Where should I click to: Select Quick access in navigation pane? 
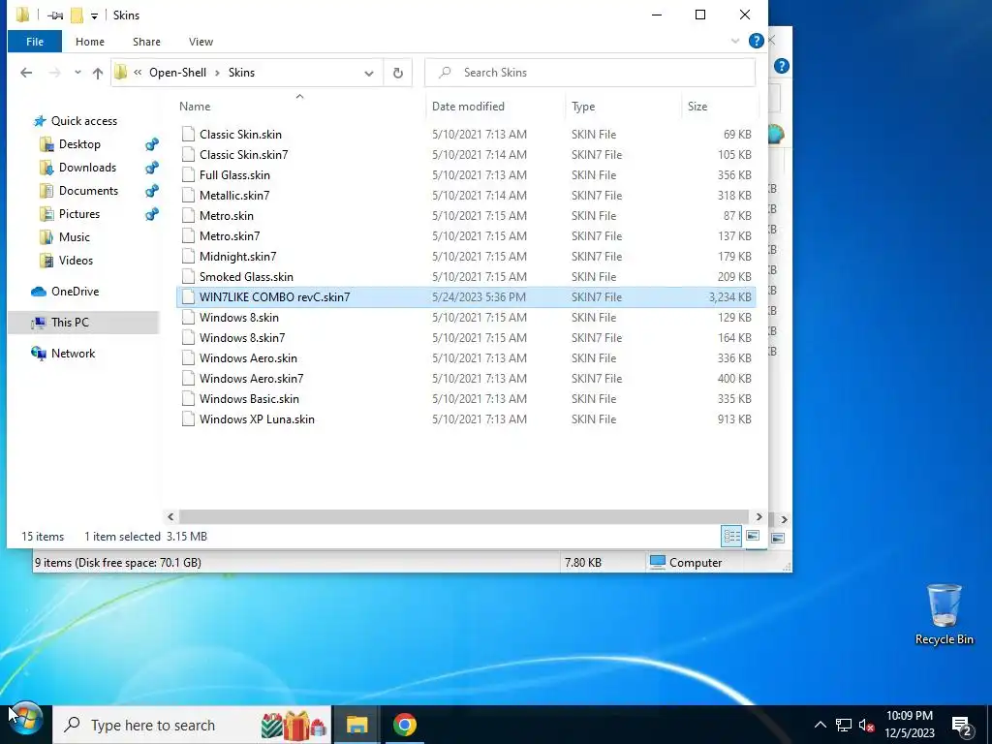click(x=84, y=121)
